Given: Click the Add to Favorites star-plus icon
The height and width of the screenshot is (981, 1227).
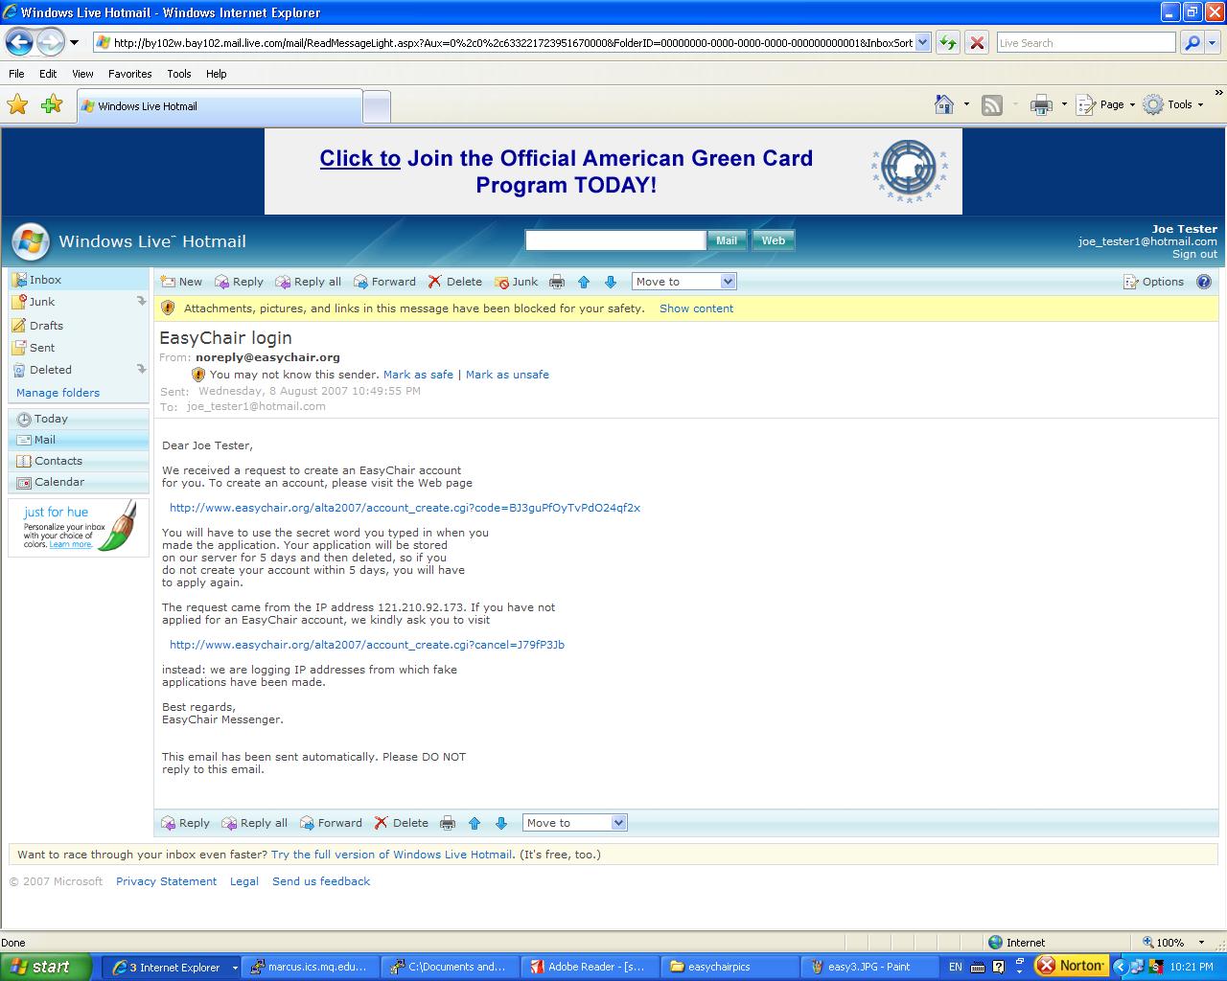Looking at the screenshot, I should (x=52, y=104).
